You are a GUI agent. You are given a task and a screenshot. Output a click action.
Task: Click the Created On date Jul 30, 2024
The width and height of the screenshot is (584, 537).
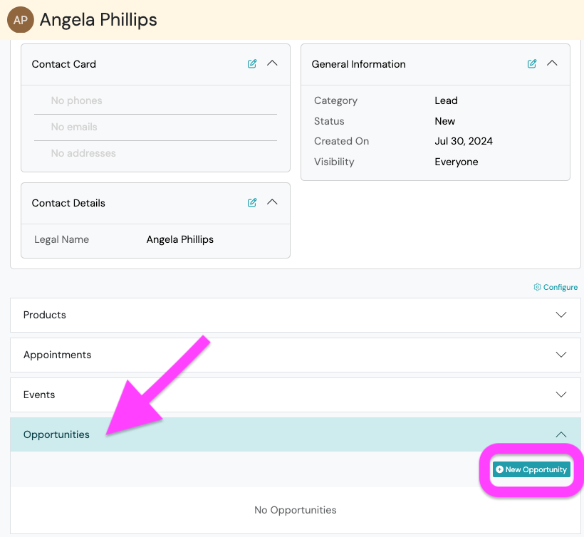[464, 141]
